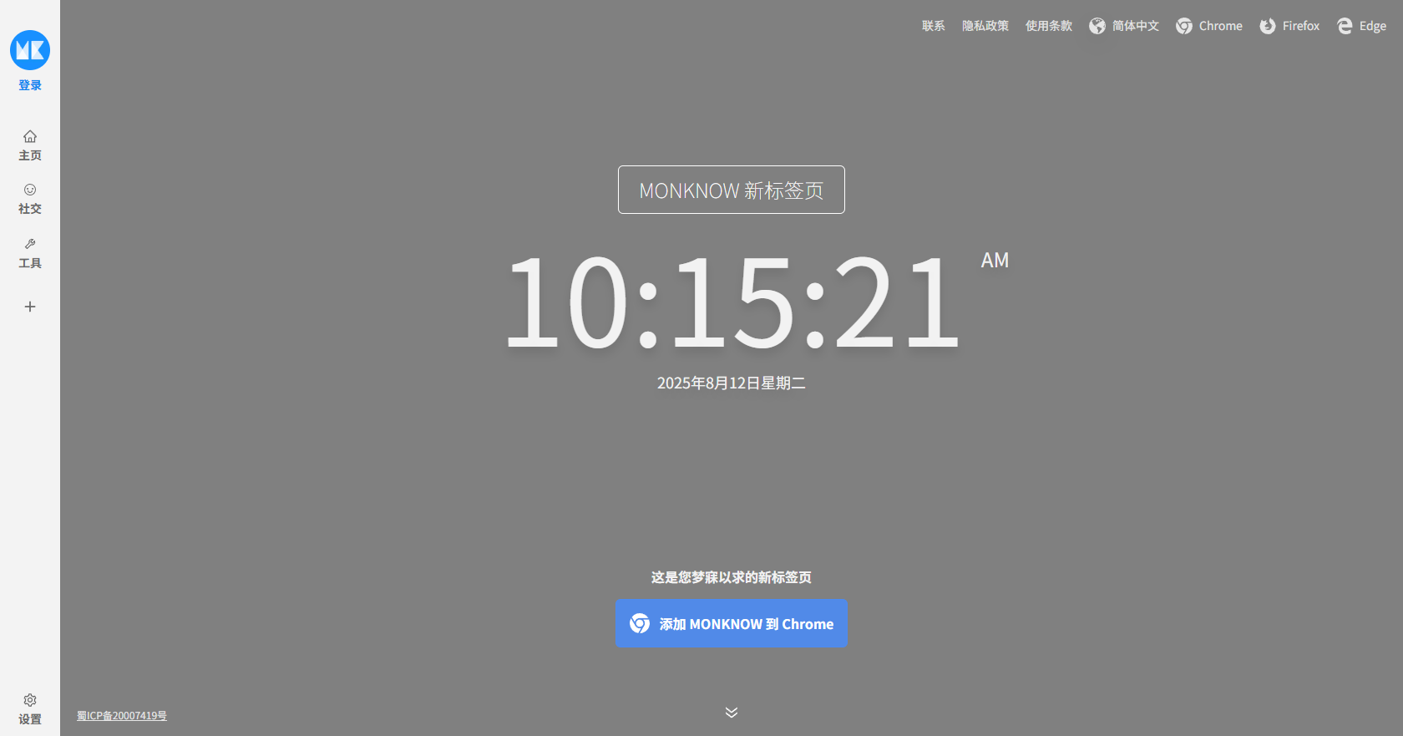The width and height of the screenshot is (1403, 736).
Task: Open the 登录 login link
Action: point(30,85)
